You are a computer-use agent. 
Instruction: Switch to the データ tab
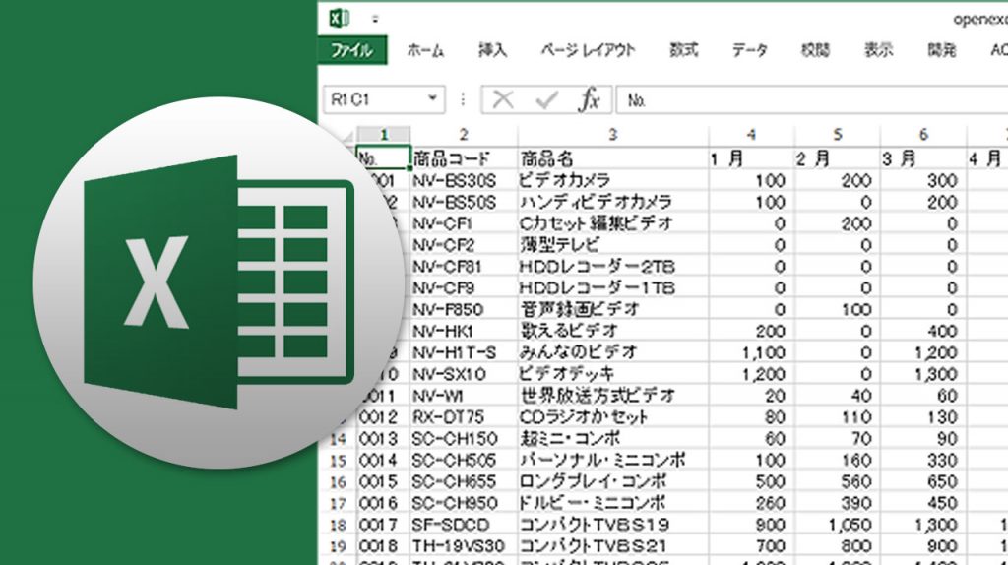(749, 50)
